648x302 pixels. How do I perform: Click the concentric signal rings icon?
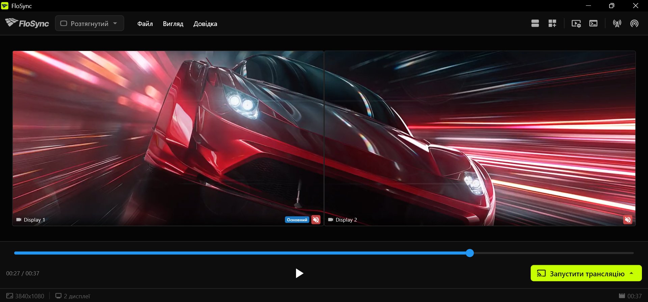pos(634,23)
